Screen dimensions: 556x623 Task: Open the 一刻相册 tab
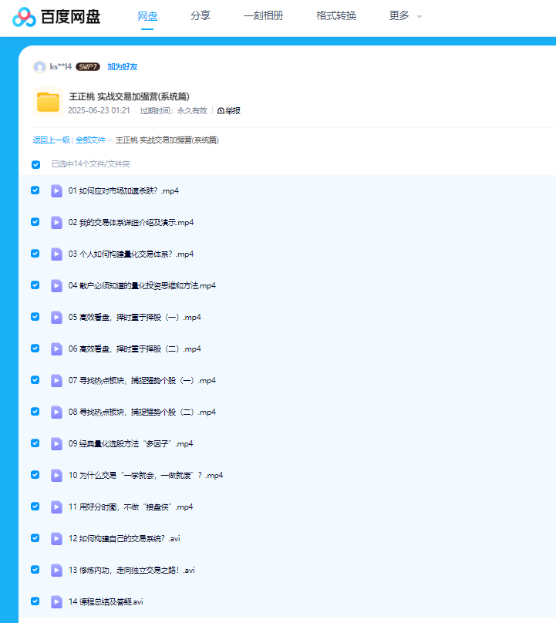coord(263,16)
